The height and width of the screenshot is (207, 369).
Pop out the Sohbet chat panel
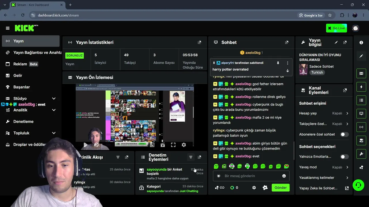[x=287, y=42]
